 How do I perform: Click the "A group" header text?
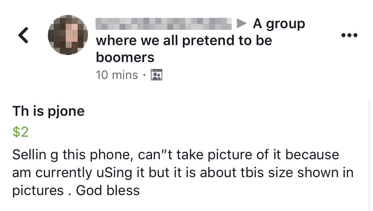pos(279,24)
